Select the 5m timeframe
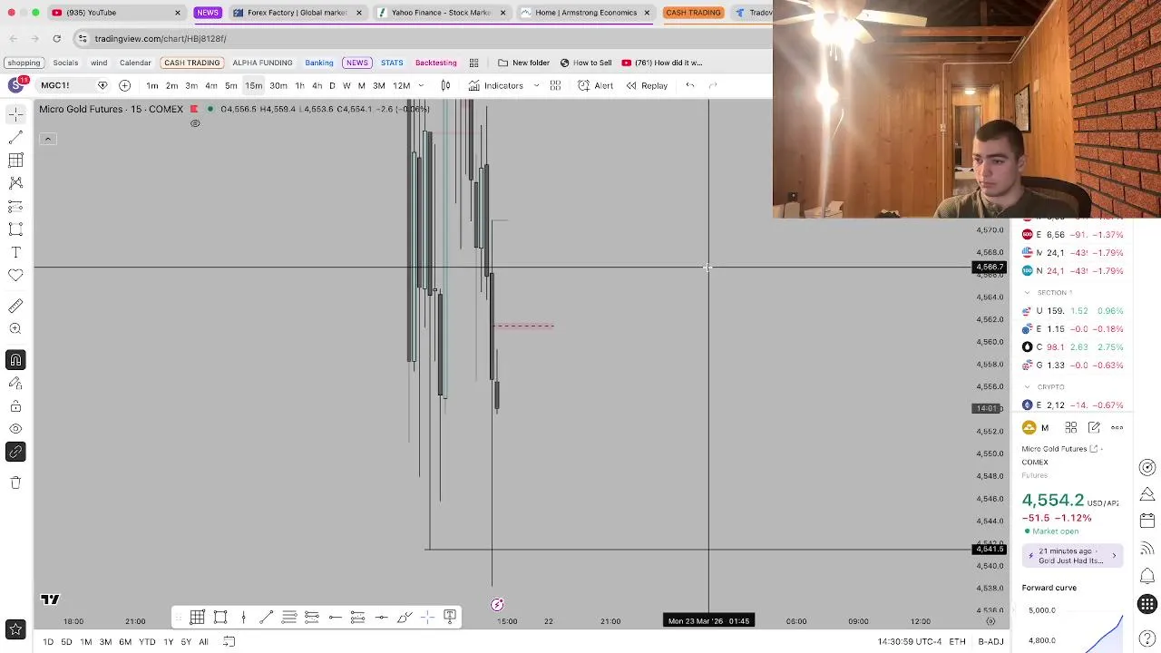1161x653 pixels. (x=231, y=85)
